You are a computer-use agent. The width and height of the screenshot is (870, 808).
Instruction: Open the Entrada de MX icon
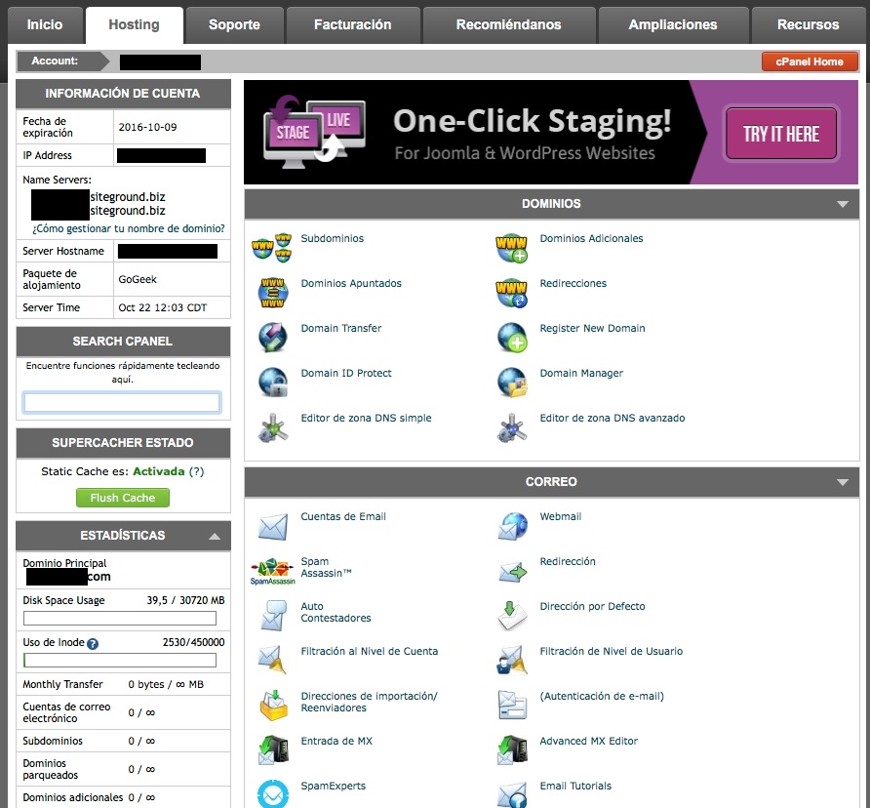[272, 750]
